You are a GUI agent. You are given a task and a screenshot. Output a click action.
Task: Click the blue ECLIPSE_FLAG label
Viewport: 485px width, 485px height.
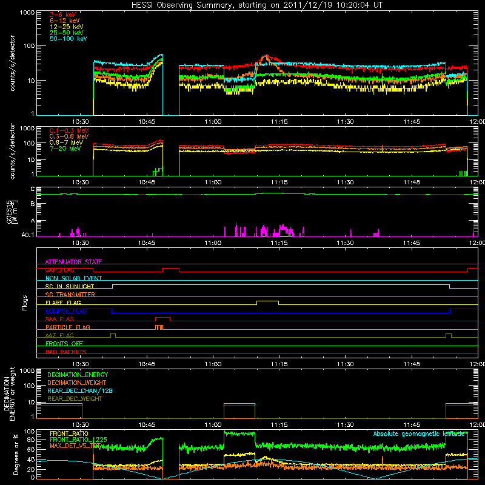tap(66, 311)
